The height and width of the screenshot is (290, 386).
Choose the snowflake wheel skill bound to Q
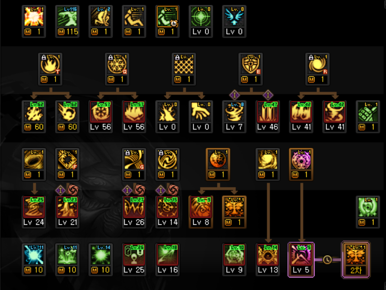pos(117,69)
